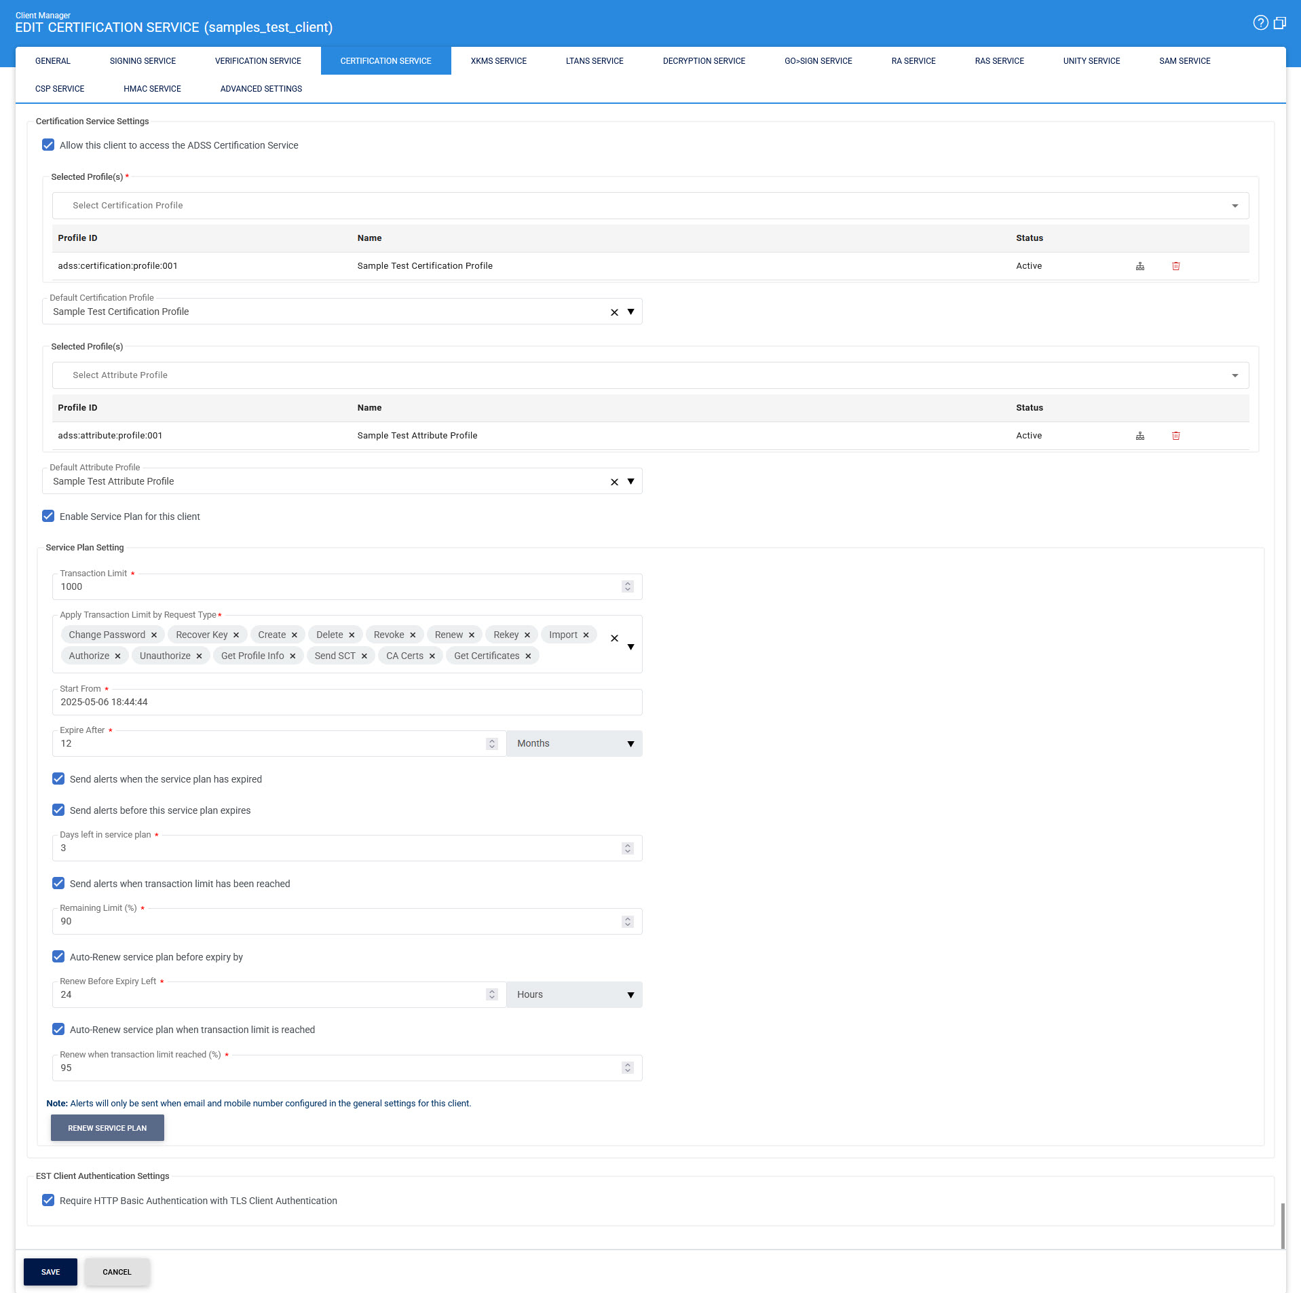Click the Renew Service Plan button
The image size is (1301, 1293).
107,1128
